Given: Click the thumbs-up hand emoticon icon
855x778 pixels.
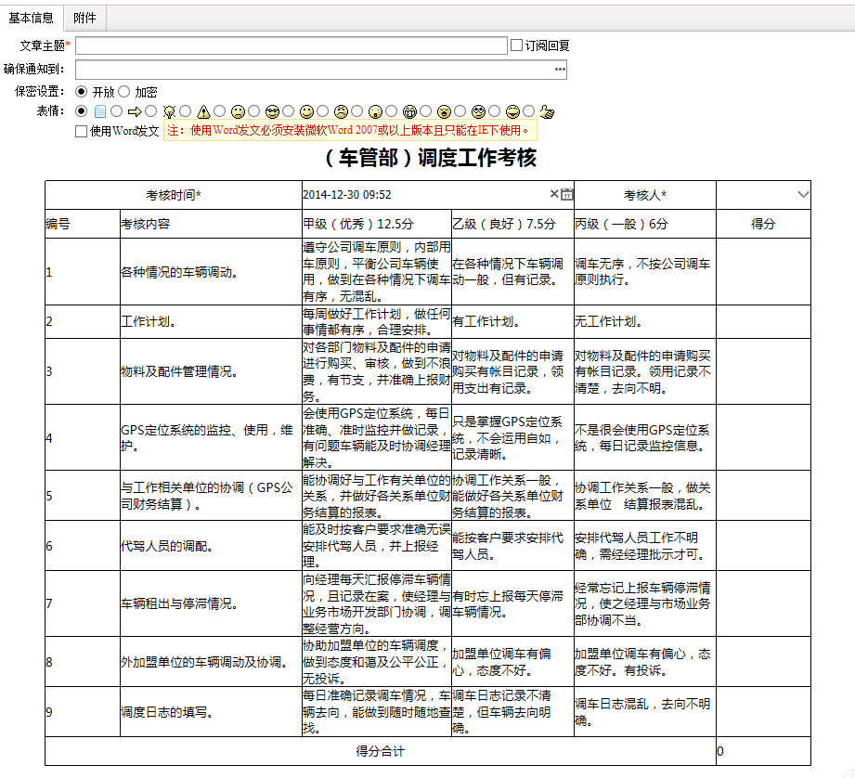Looking at the screenshot, I should (547, 111).
